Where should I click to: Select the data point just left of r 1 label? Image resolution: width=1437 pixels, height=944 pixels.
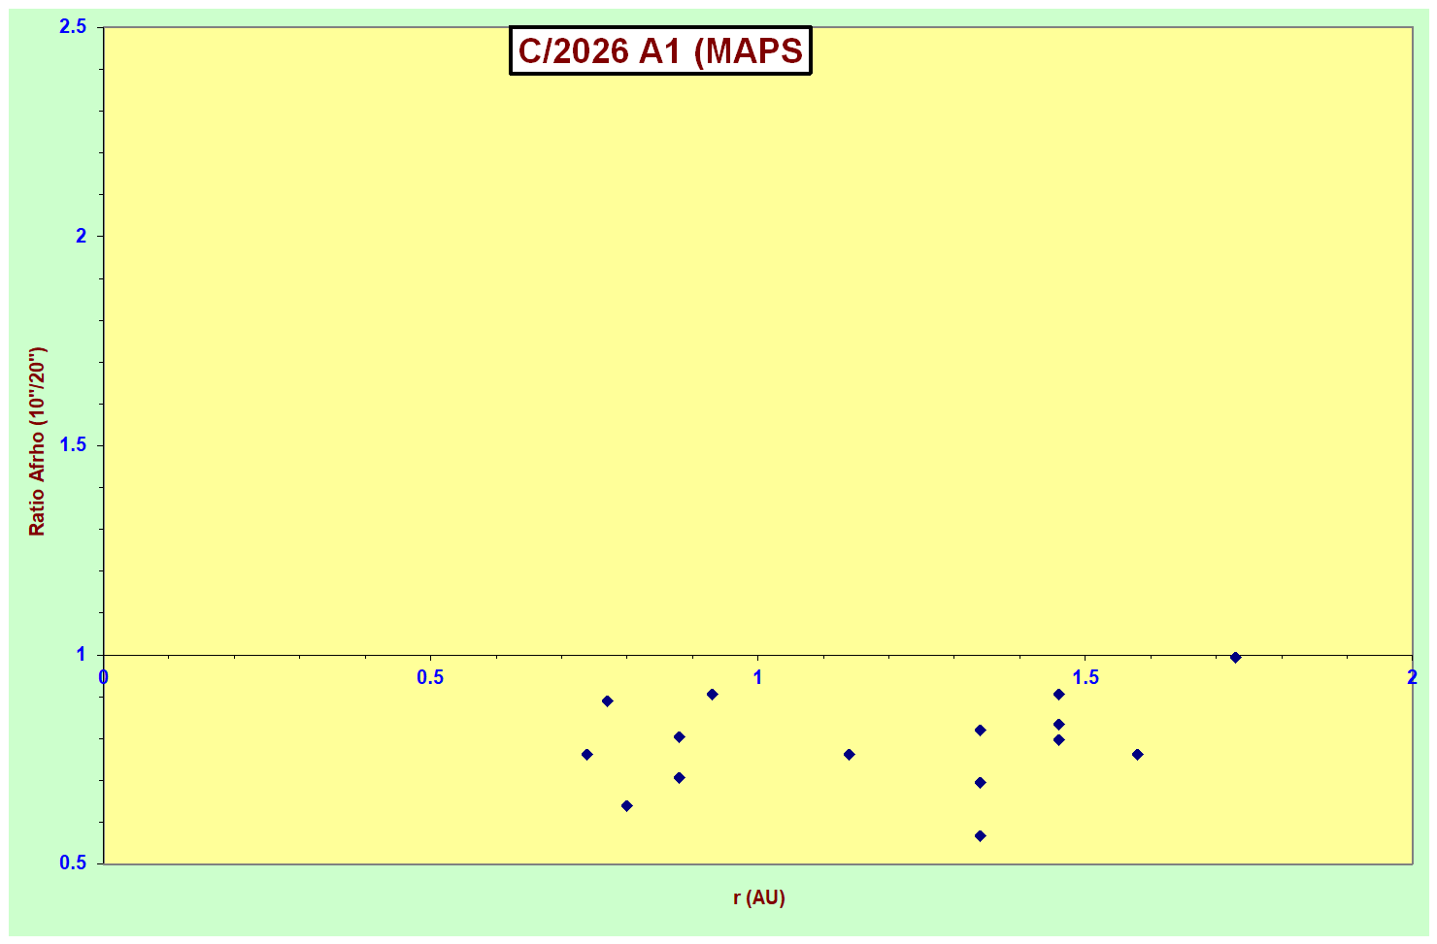tap(712, 694)
